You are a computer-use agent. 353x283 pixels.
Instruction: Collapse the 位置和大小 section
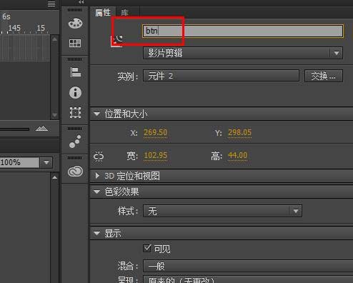tap(97, 114)
